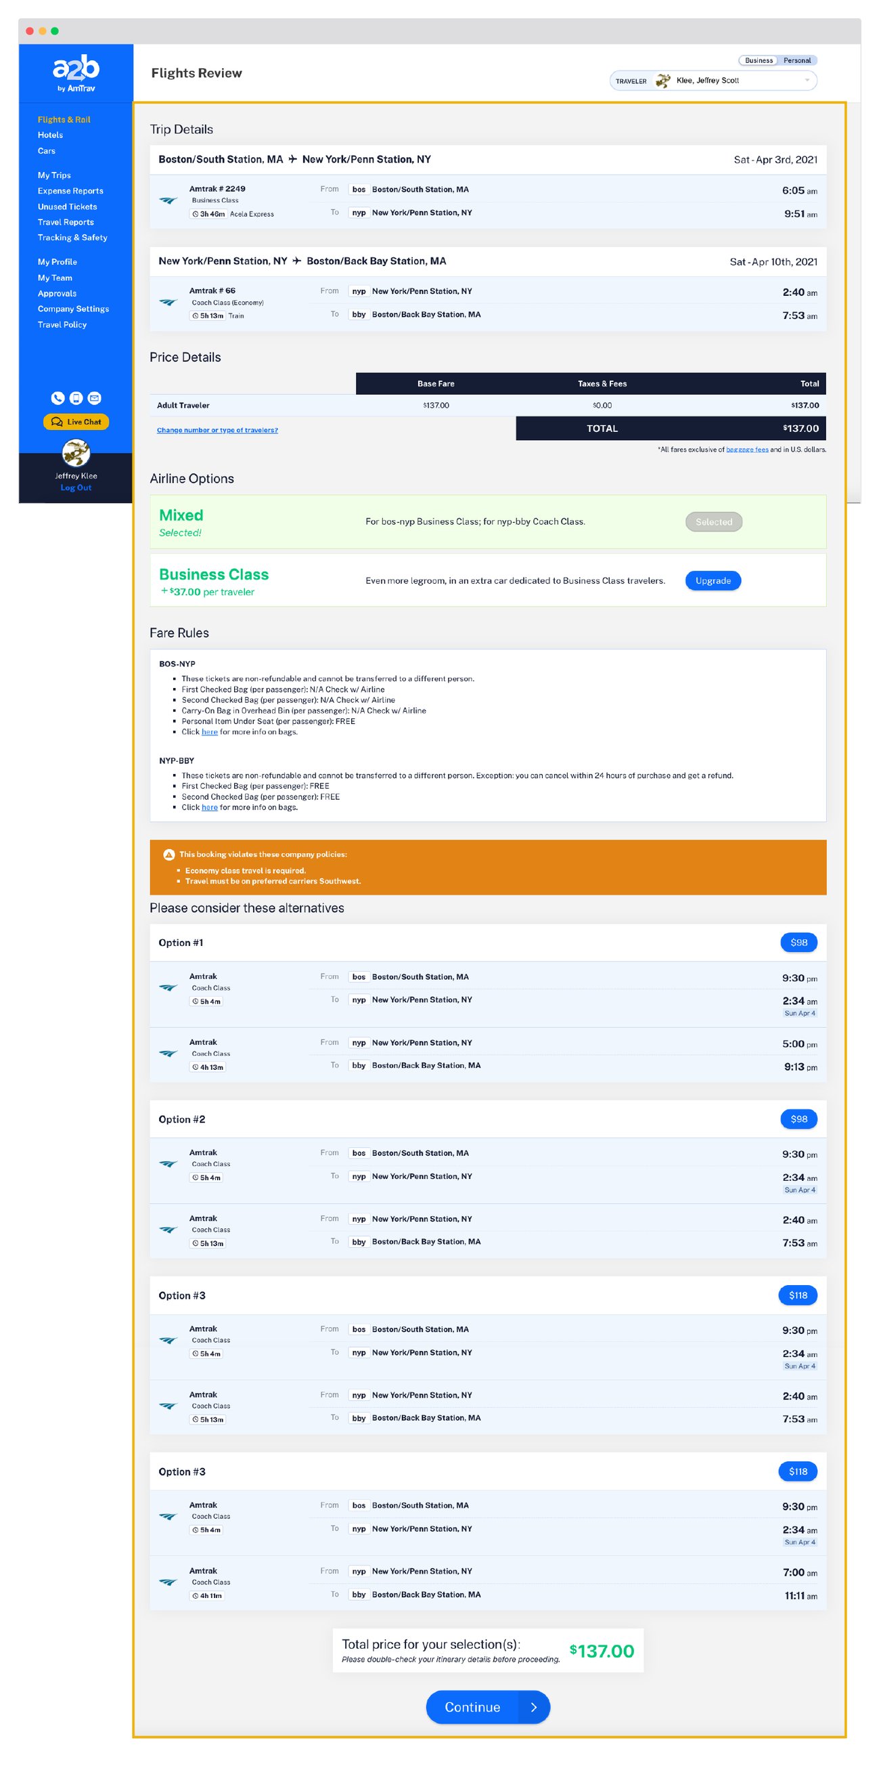This screenshot has height=1770, width=881.
Task: Click the email envelope icon in sidebar
Action: pyautogui.click(x=95, y=398)
